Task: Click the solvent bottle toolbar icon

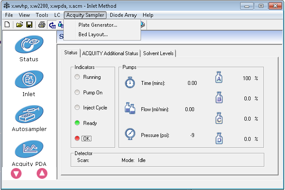Action: 61,25
